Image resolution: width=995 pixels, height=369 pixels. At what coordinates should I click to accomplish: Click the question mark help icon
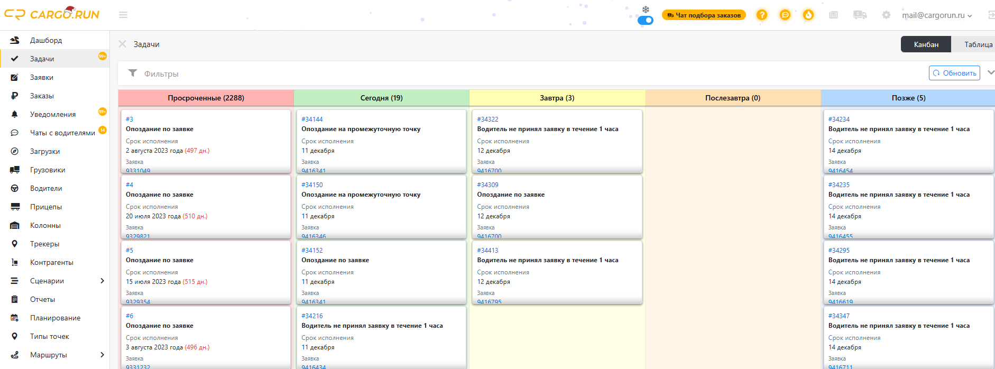click(761, 15)
